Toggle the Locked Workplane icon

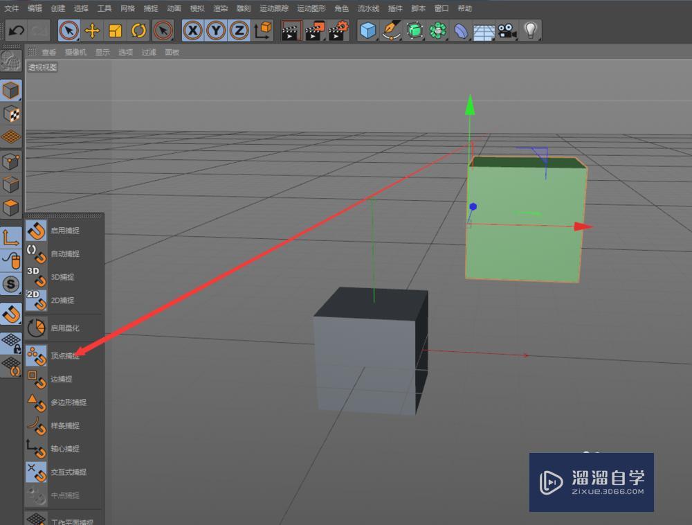click(11, 343)
